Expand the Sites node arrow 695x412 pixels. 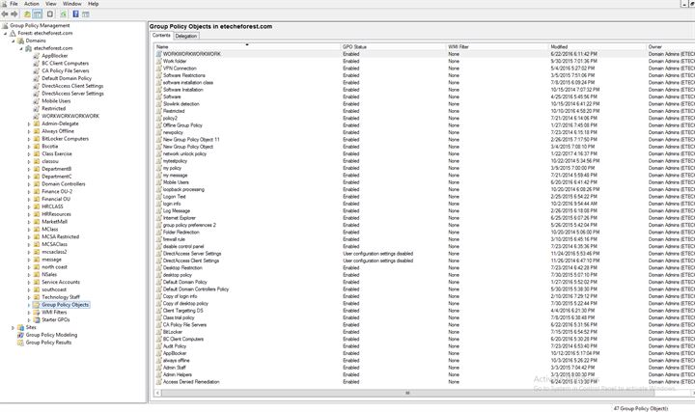click(13, 328)
